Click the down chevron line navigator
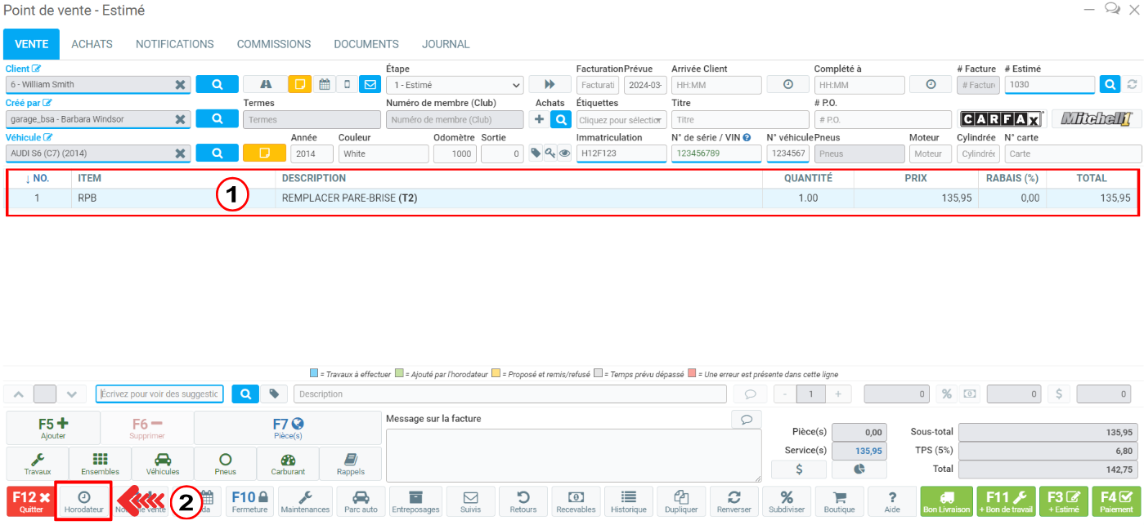The width and height of the screenshot is (1144, 525). pyautogui.click(x=72, y=394)
